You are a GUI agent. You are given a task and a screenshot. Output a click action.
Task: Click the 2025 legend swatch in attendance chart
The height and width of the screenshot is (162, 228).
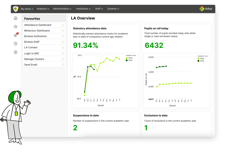tap(127, 60)
